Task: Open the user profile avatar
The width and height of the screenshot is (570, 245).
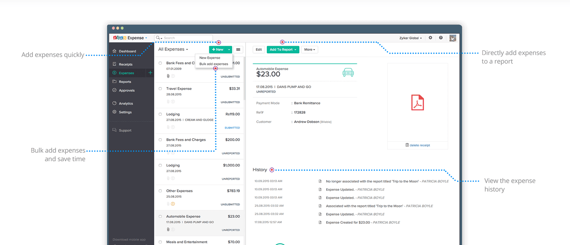Action: pos(453,38)
